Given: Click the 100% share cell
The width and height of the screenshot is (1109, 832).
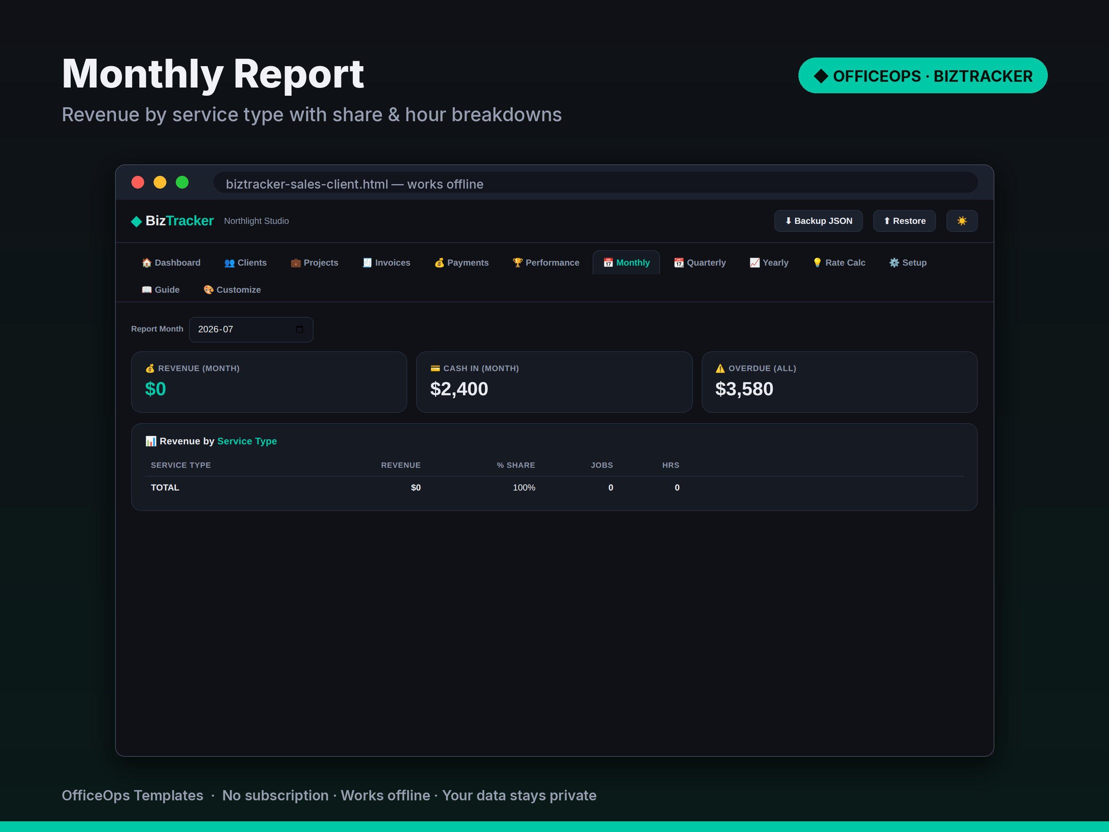Looking at the screenshot, I should 524,487.
